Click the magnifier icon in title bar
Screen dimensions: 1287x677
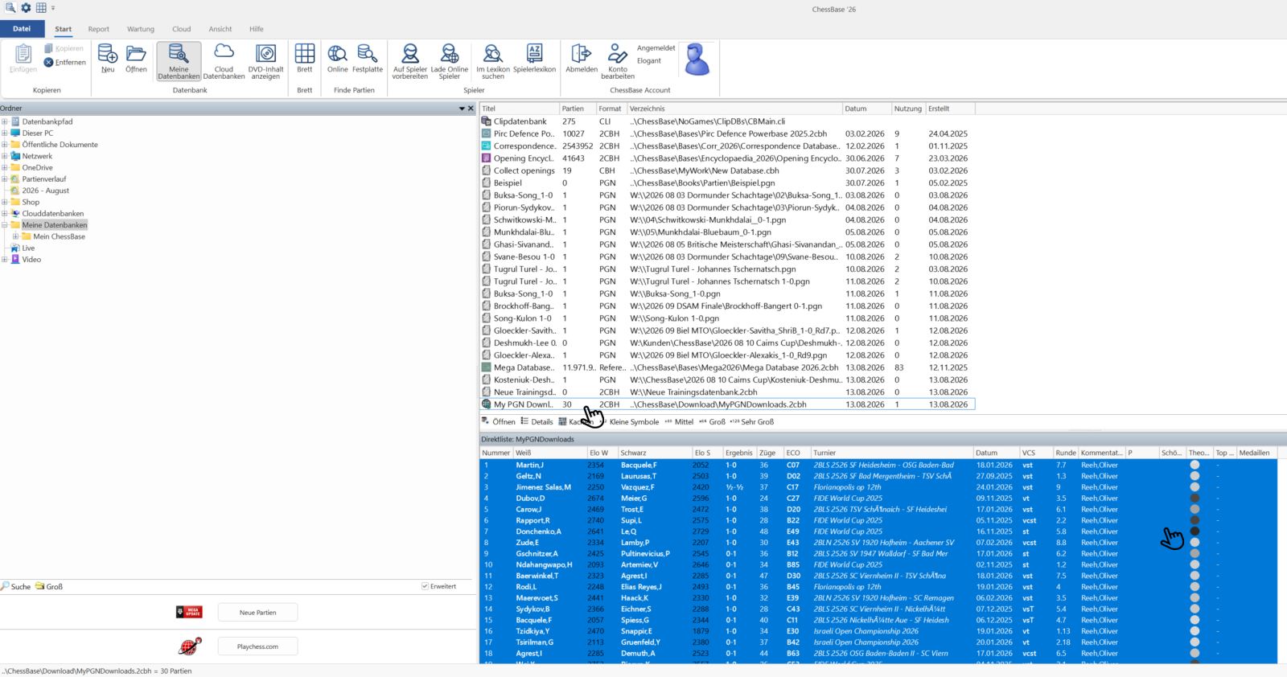pos(10,8)
